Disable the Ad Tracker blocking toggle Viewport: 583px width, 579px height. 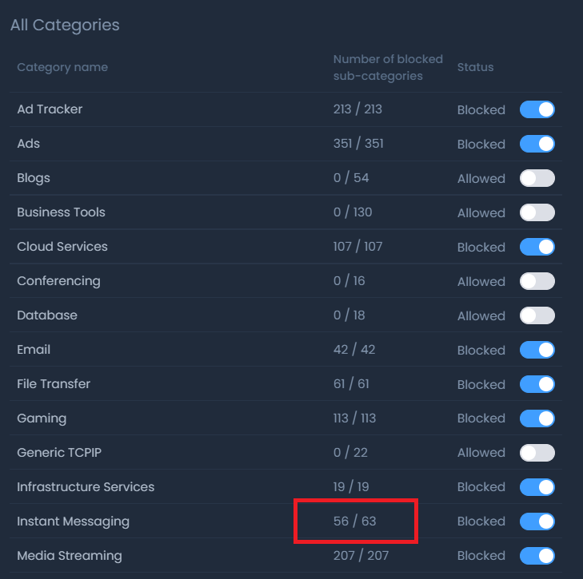[537, 109]
